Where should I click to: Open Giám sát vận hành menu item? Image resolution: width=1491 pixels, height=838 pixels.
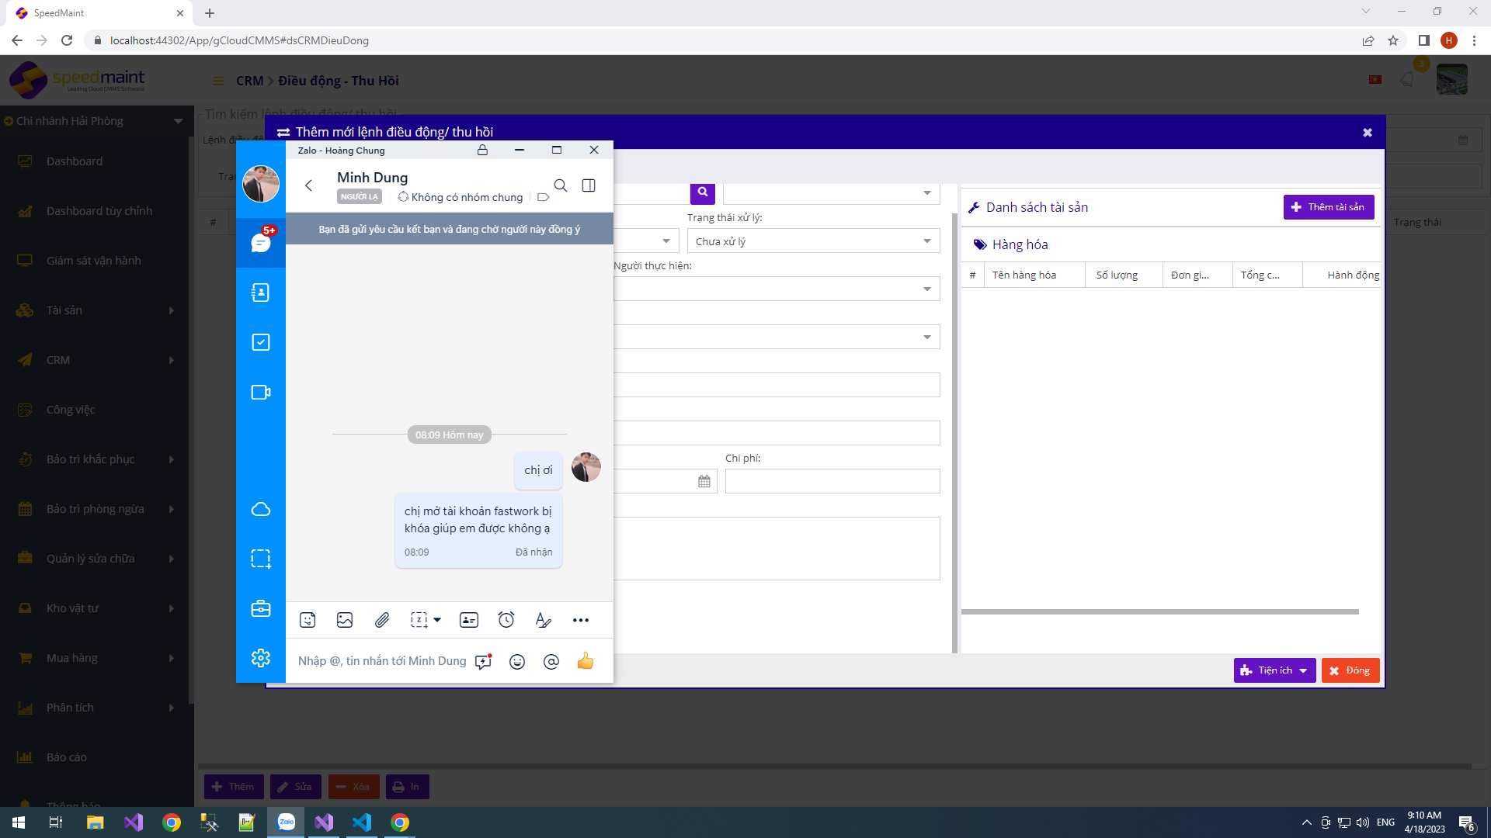pyautogui.click(x=94, y=261)
